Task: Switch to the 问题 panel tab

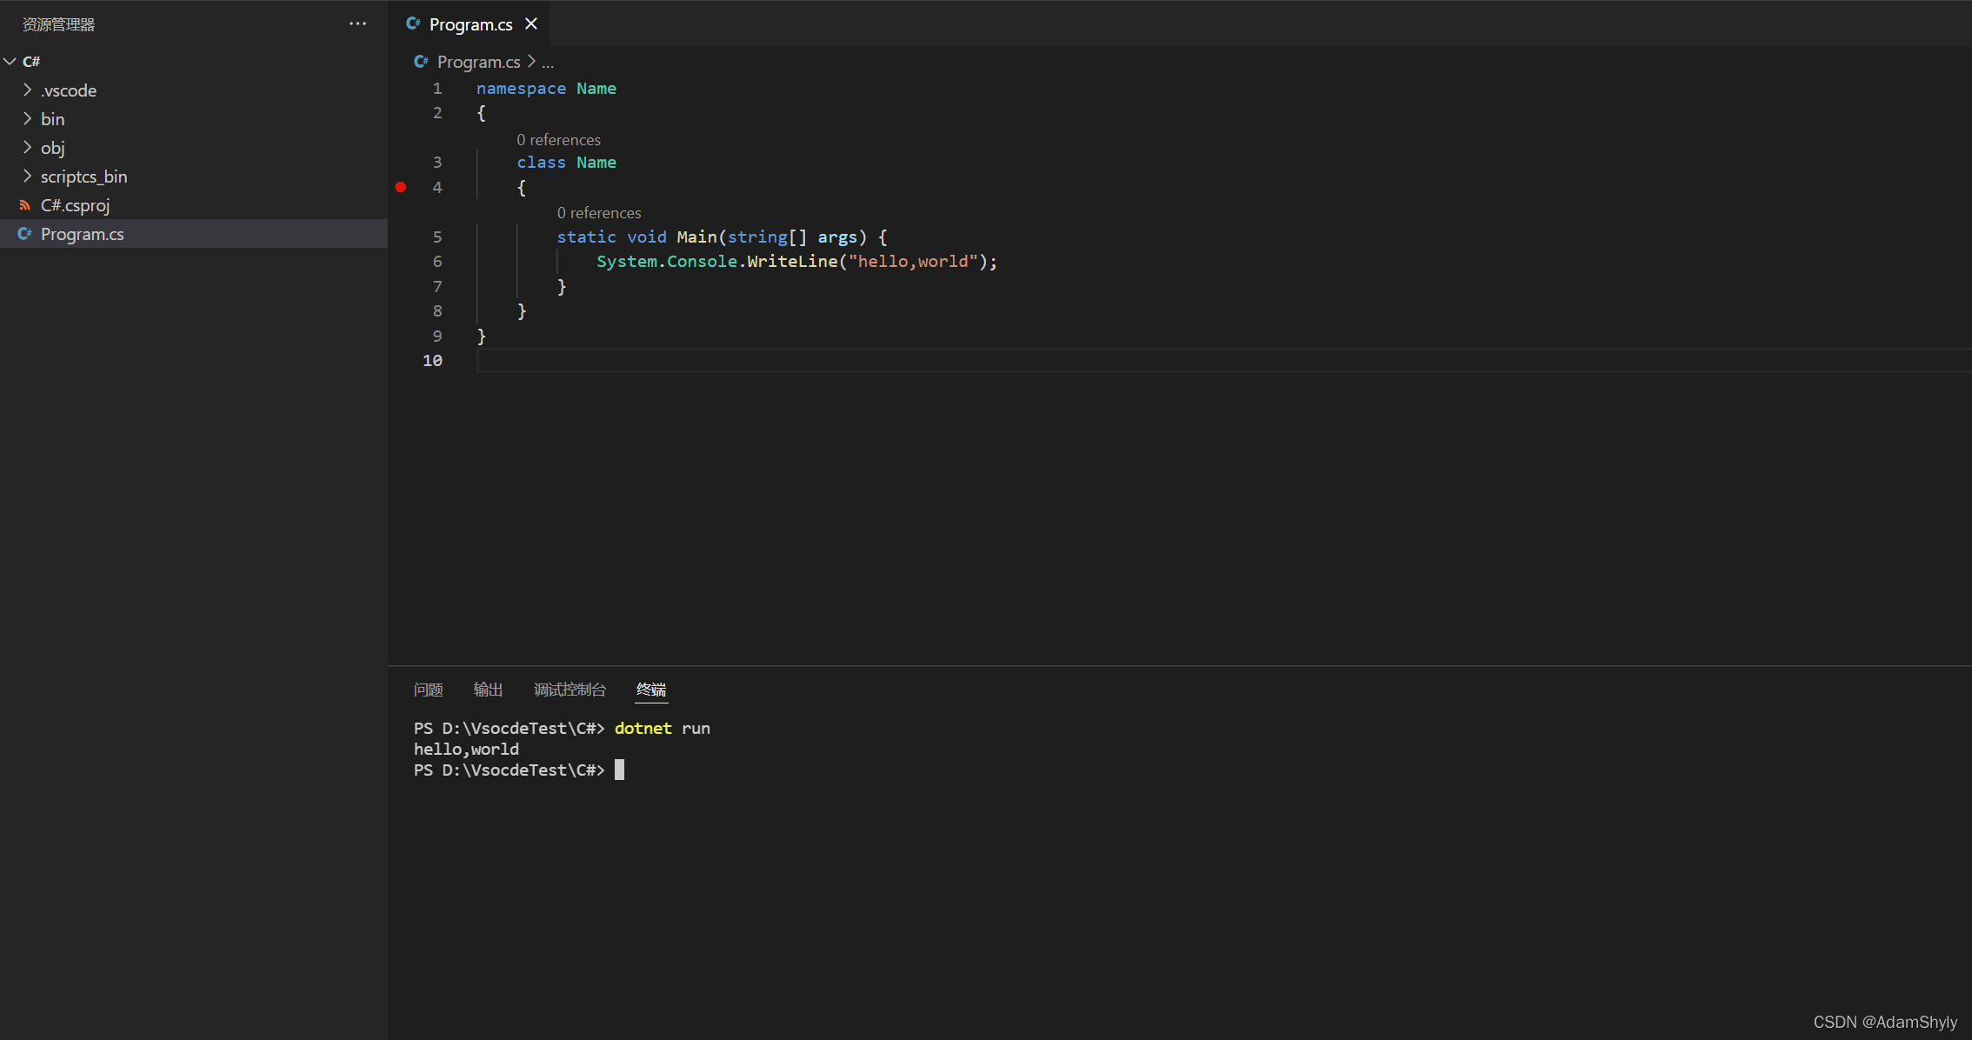Action: tap(428, 689)
